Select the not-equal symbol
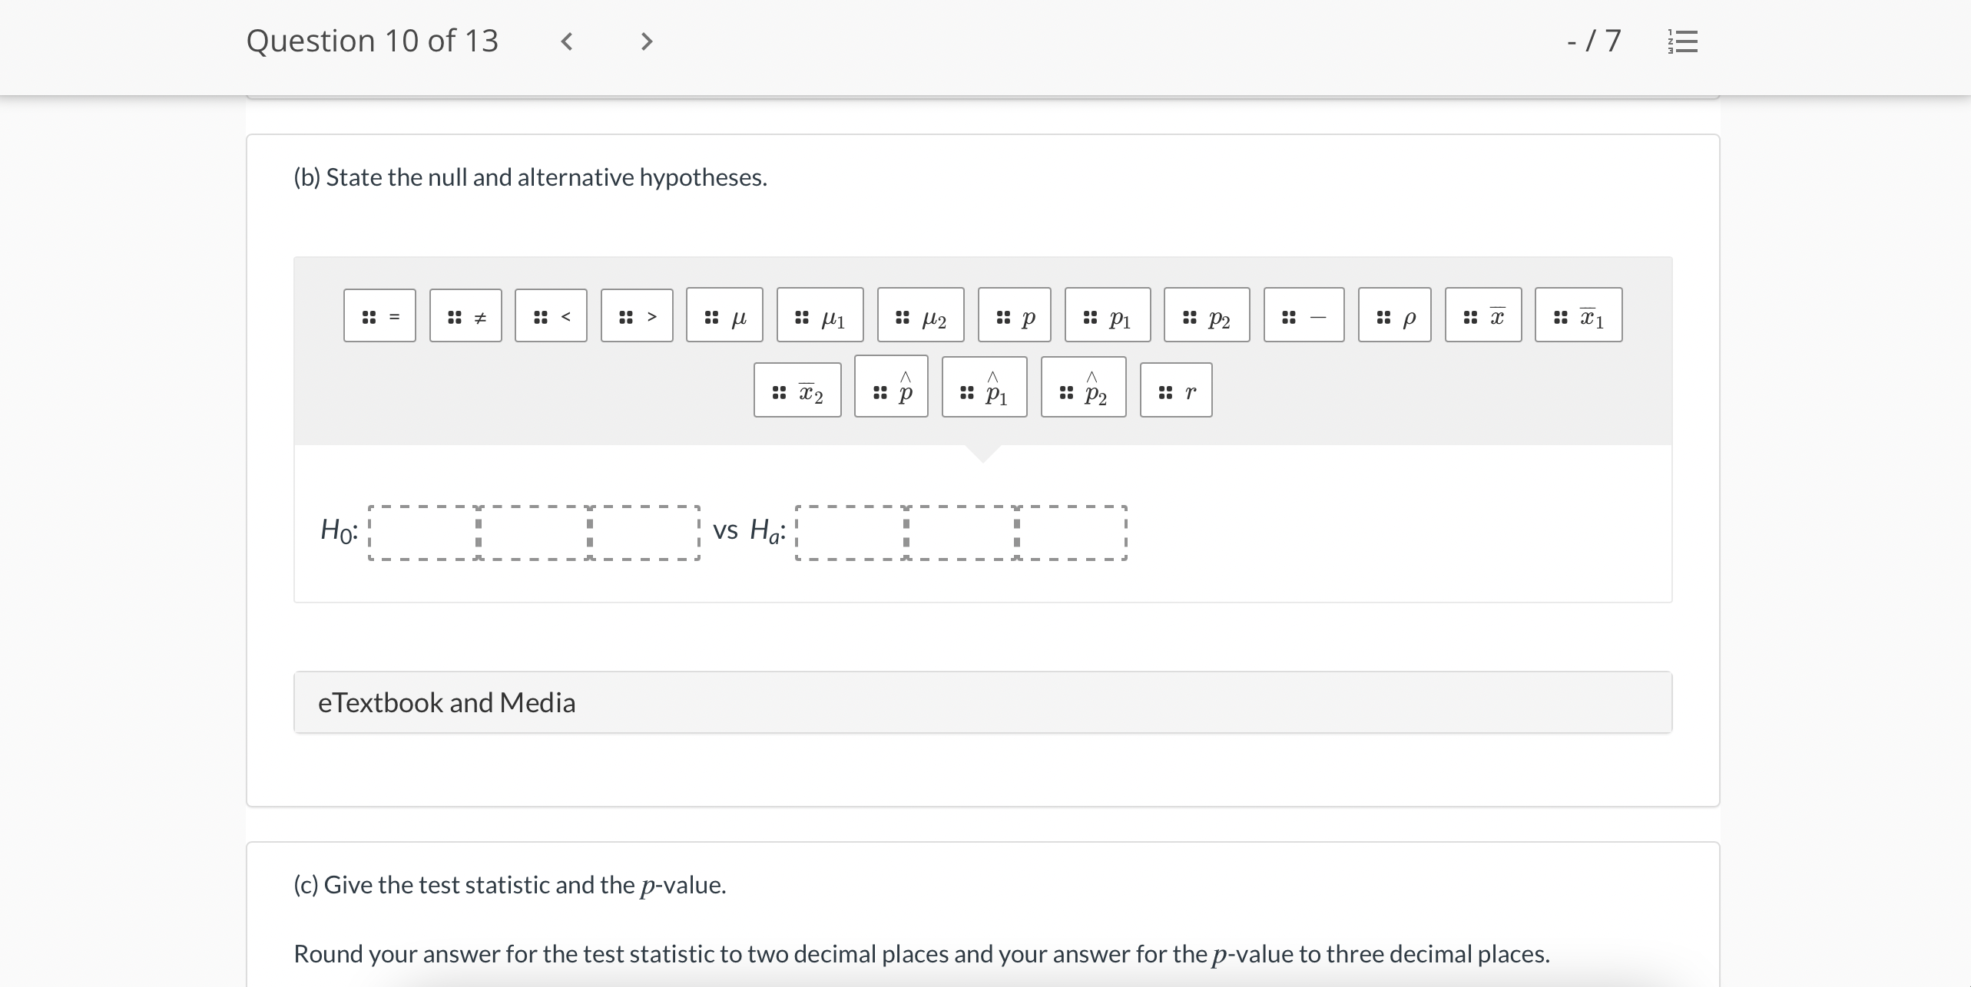The width and height of the screenshot is (1971, 987). (465, 315)
